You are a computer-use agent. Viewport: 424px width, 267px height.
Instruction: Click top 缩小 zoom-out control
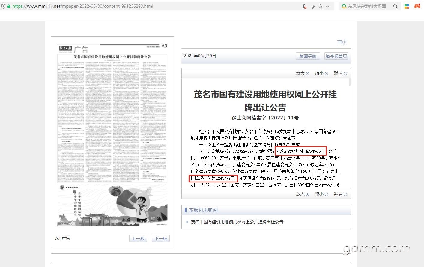coord(321,73)
